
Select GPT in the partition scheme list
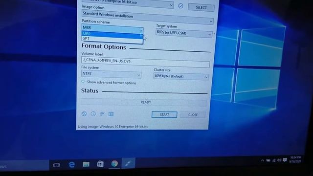pos(112,39)
